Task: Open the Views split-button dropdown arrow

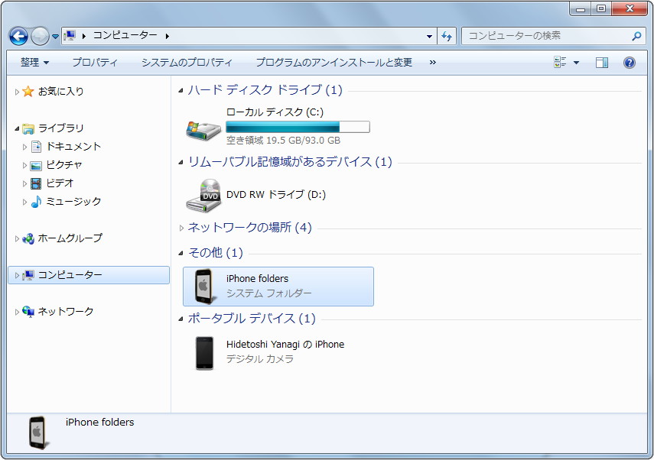Action: (x=575, y=62)
